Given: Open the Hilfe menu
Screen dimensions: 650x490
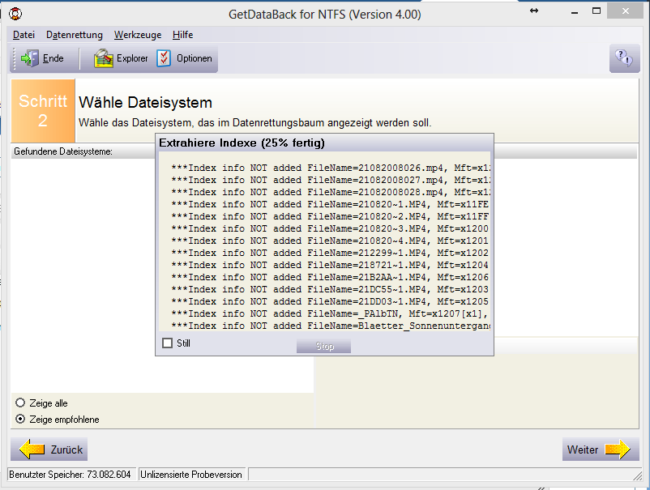Looking at the screenshot, I should pyautogui.click(x=183, y=35).
